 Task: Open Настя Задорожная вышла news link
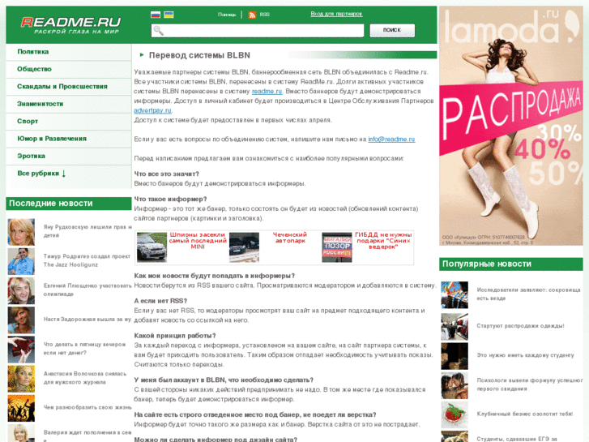(87, 319)
